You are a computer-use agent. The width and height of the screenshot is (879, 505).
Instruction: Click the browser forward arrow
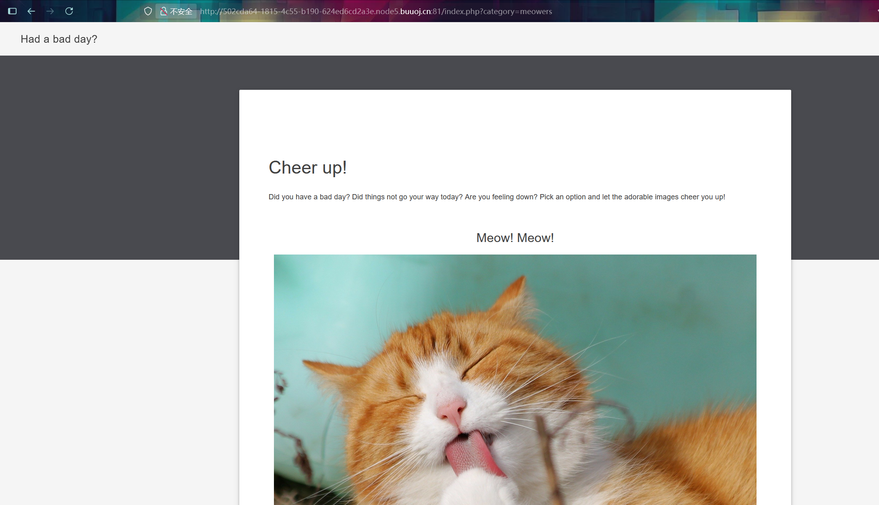50,11
